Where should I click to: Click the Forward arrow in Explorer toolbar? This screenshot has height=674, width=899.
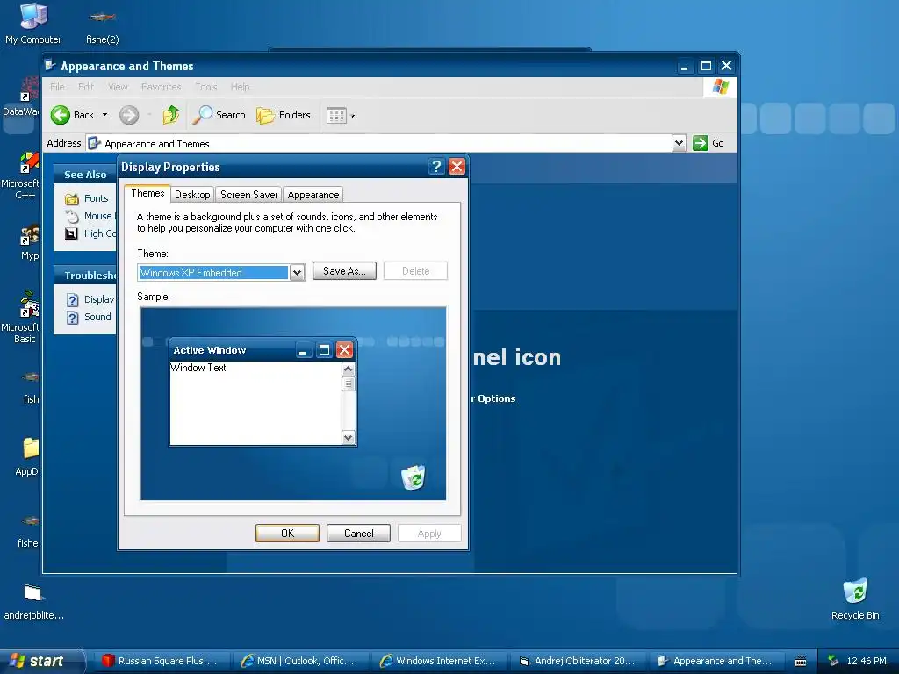(x=129, y=115)
